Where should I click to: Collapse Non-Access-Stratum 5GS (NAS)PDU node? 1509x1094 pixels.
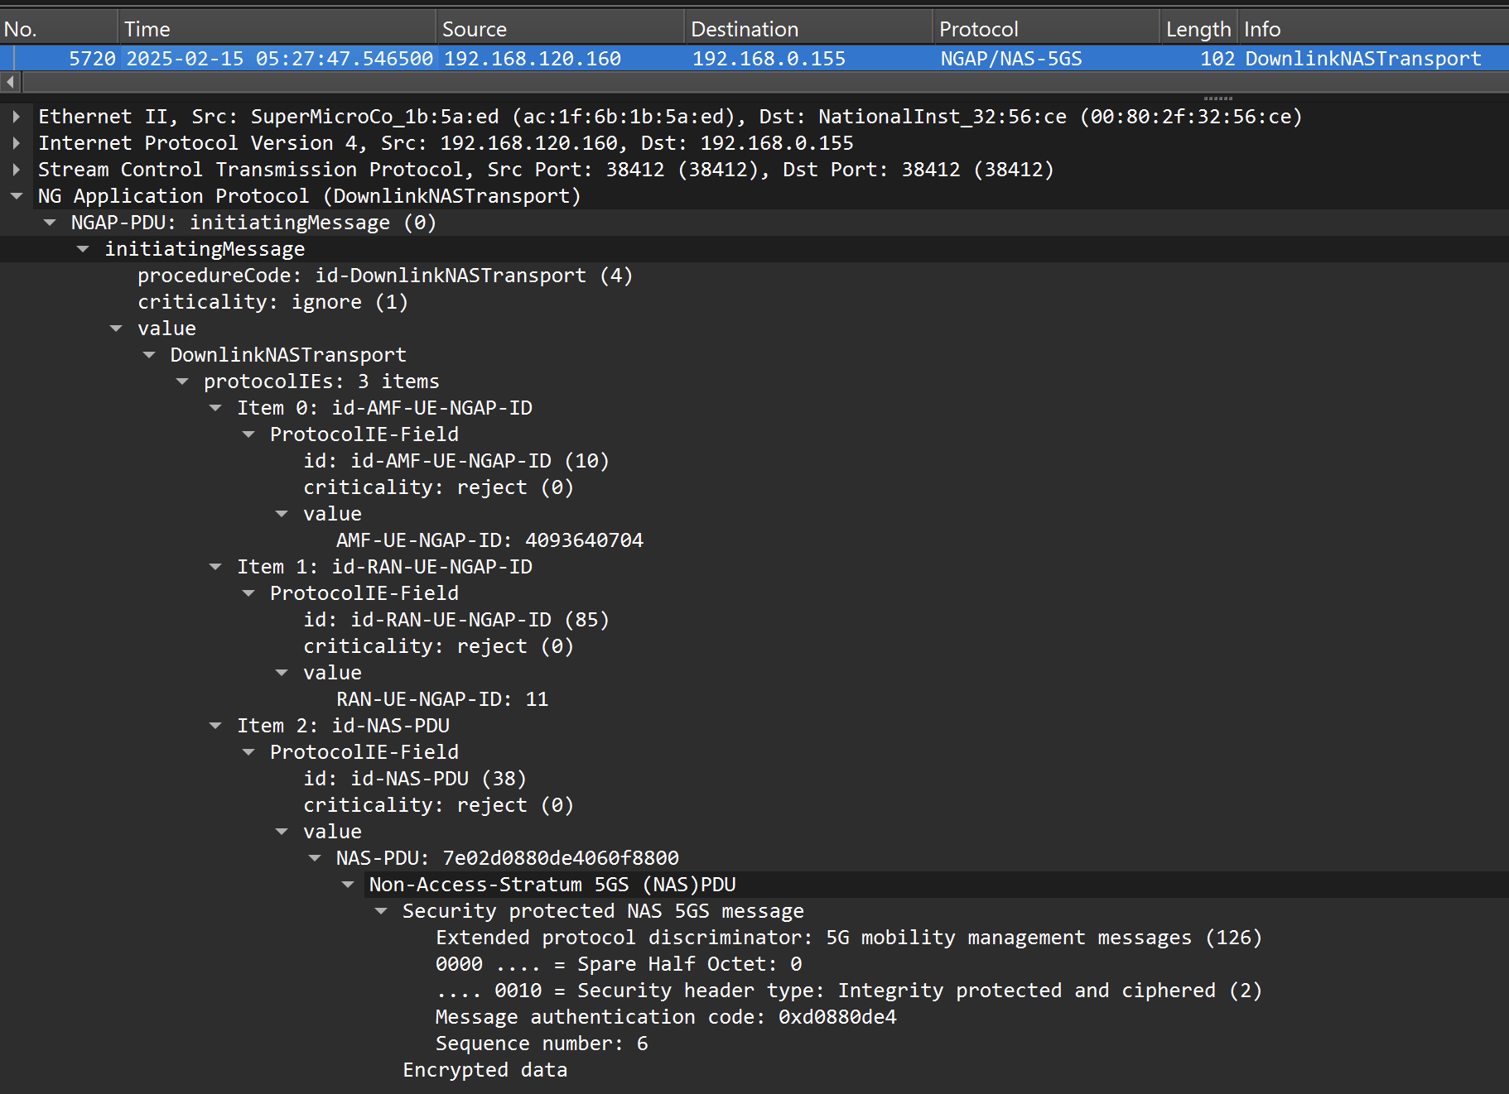348,885
